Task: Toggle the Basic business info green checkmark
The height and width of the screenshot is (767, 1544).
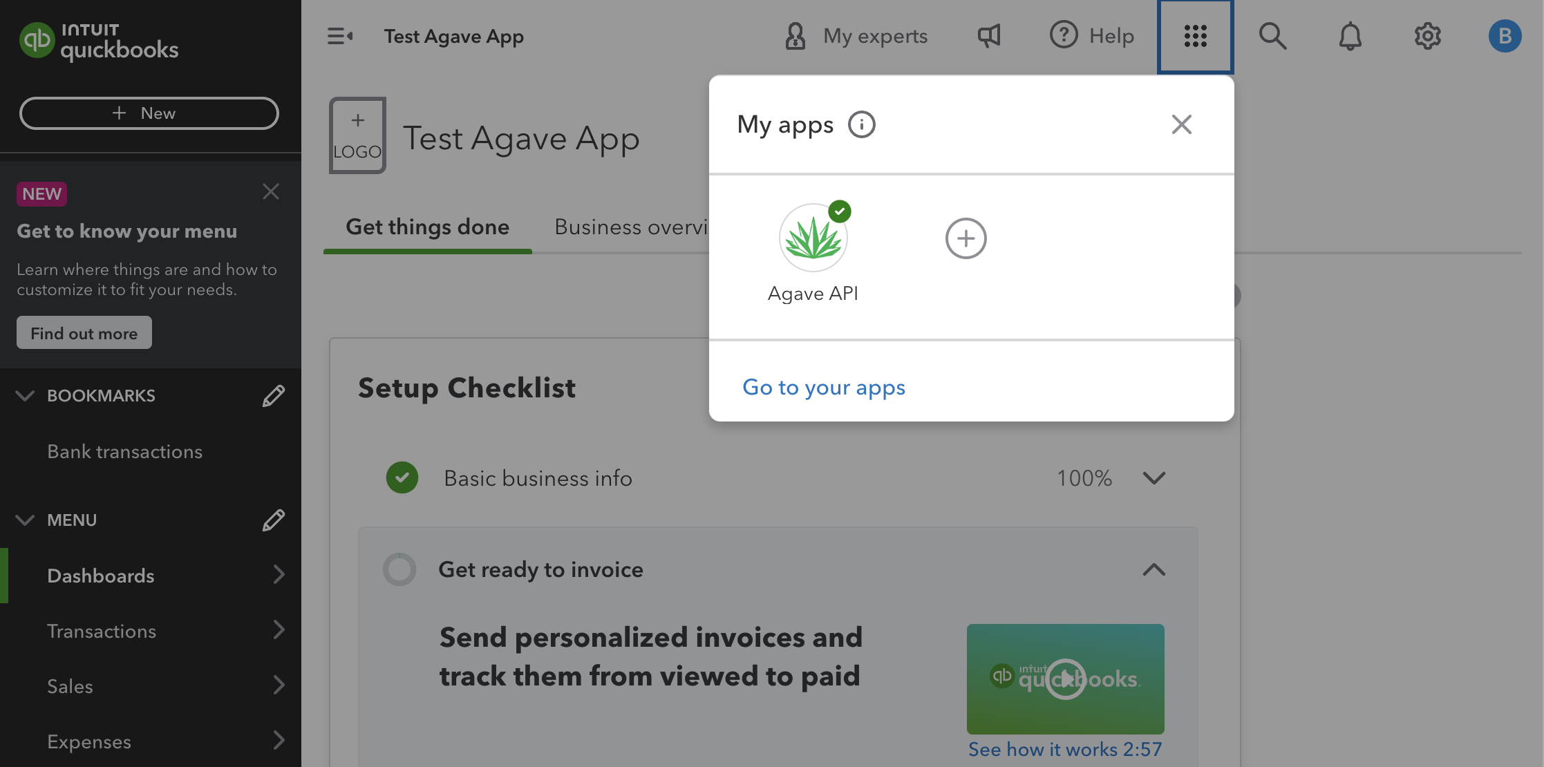Action: tap(402, 477)
